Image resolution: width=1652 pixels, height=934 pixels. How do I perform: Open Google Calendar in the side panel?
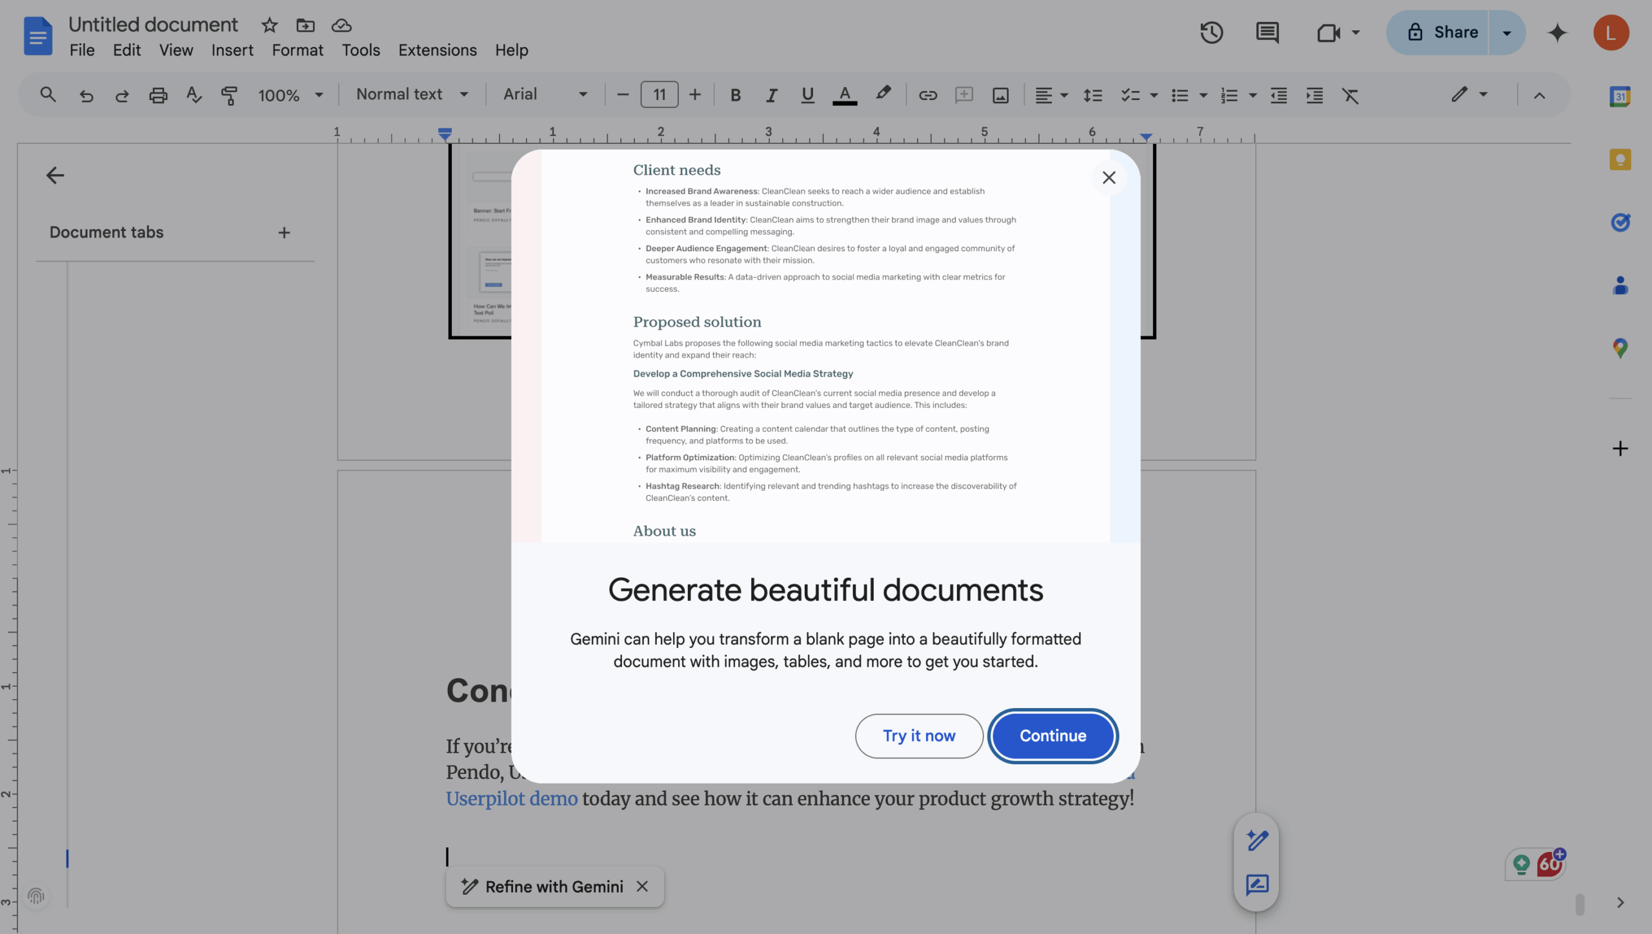pos(1620,96)
